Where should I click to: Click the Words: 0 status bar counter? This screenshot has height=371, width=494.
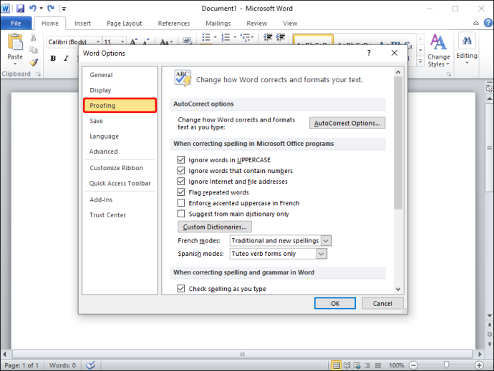62,365
